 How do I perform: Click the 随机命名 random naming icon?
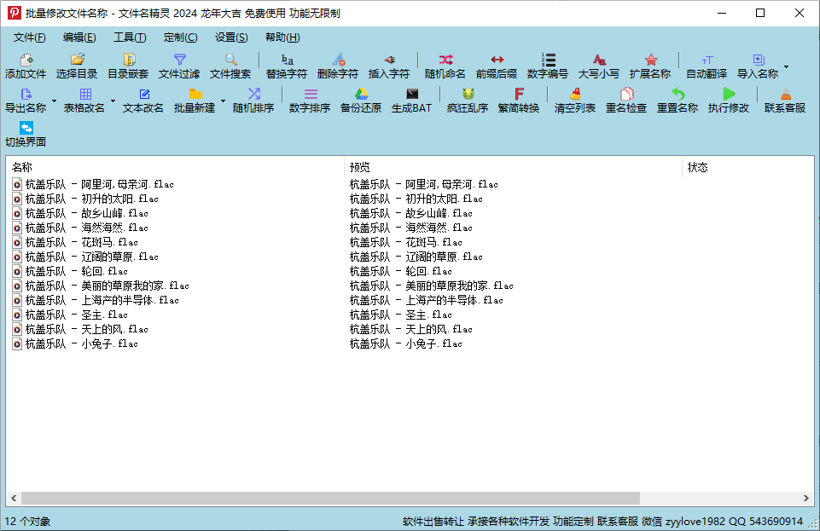tap(445, 61)
